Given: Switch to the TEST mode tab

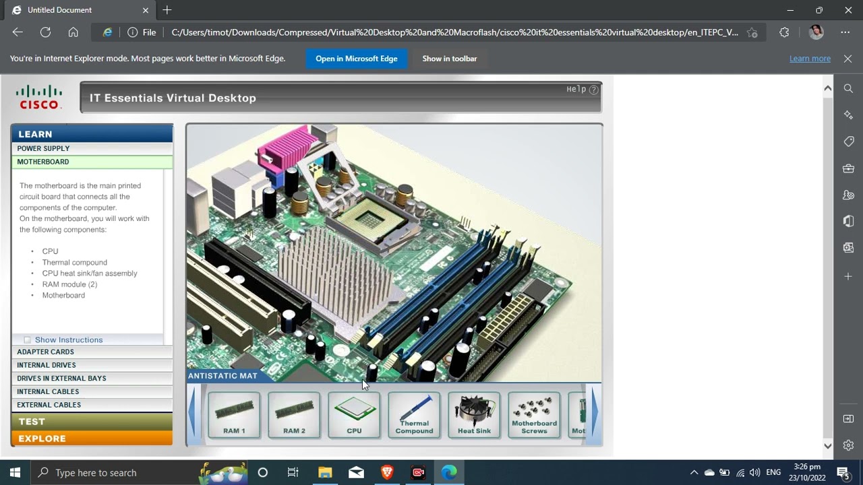Looking at the screenshot, I should (92, 421).
